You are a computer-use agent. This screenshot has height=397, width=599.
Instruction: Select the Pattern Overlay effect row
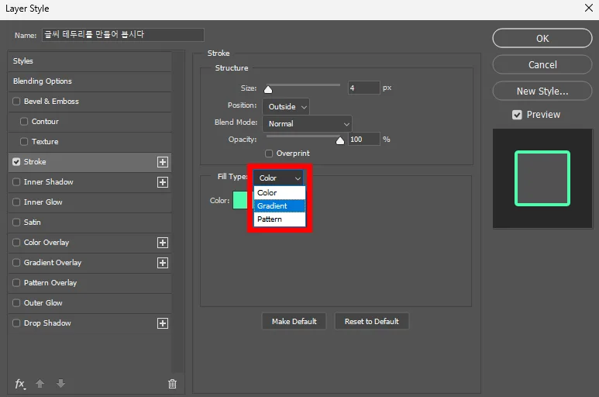(90, 283)
